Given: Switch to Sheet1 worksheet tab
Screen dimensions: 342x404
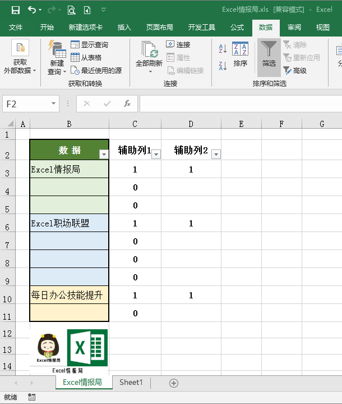Looking at the screenshot, I should pyautogui.click(x=131, y=382).
